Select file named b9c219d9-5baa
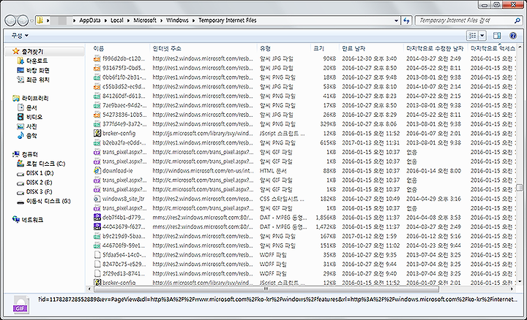The height and width of the screenshot is (320, 527). 124,236
